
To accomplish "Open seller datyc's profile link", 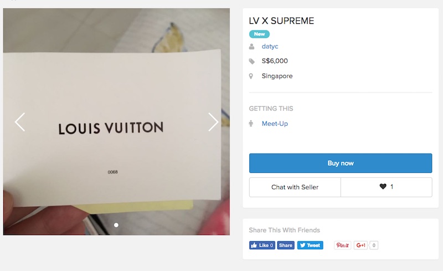I will tap(270, 47).
